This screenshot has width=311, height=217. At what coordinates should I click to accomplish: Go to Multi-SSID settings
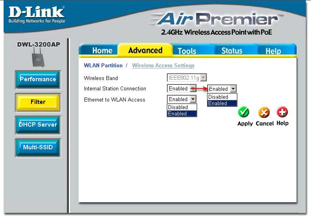(x=38, y=147)
